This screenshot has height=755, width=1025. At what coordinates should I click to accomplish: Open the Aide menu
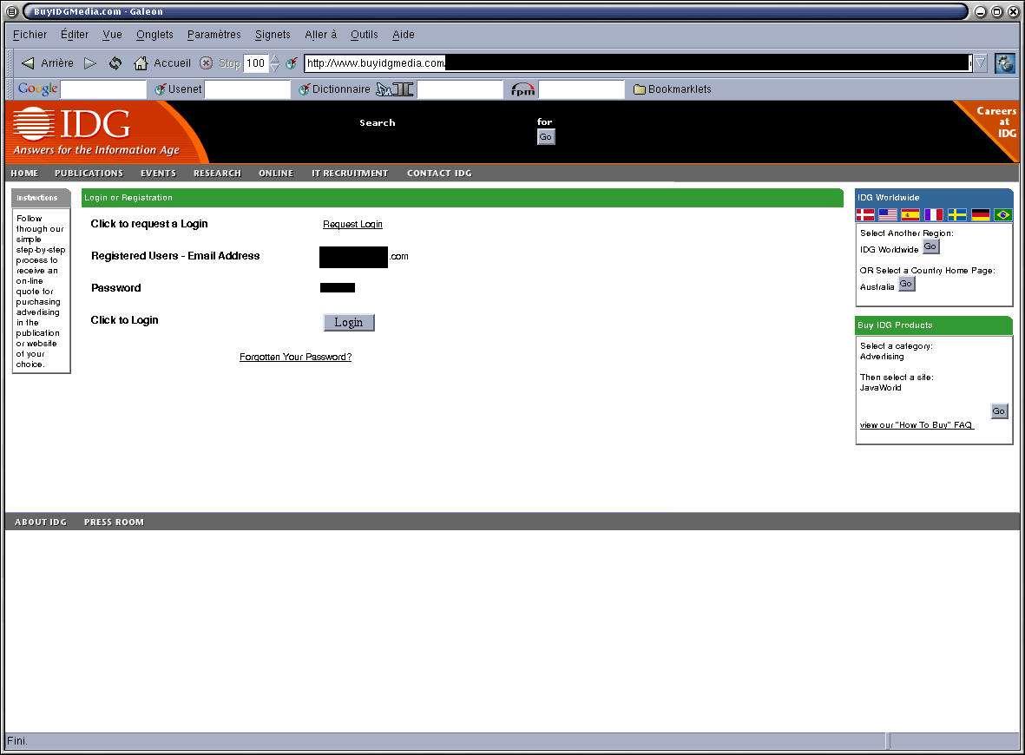coord(404,35)
